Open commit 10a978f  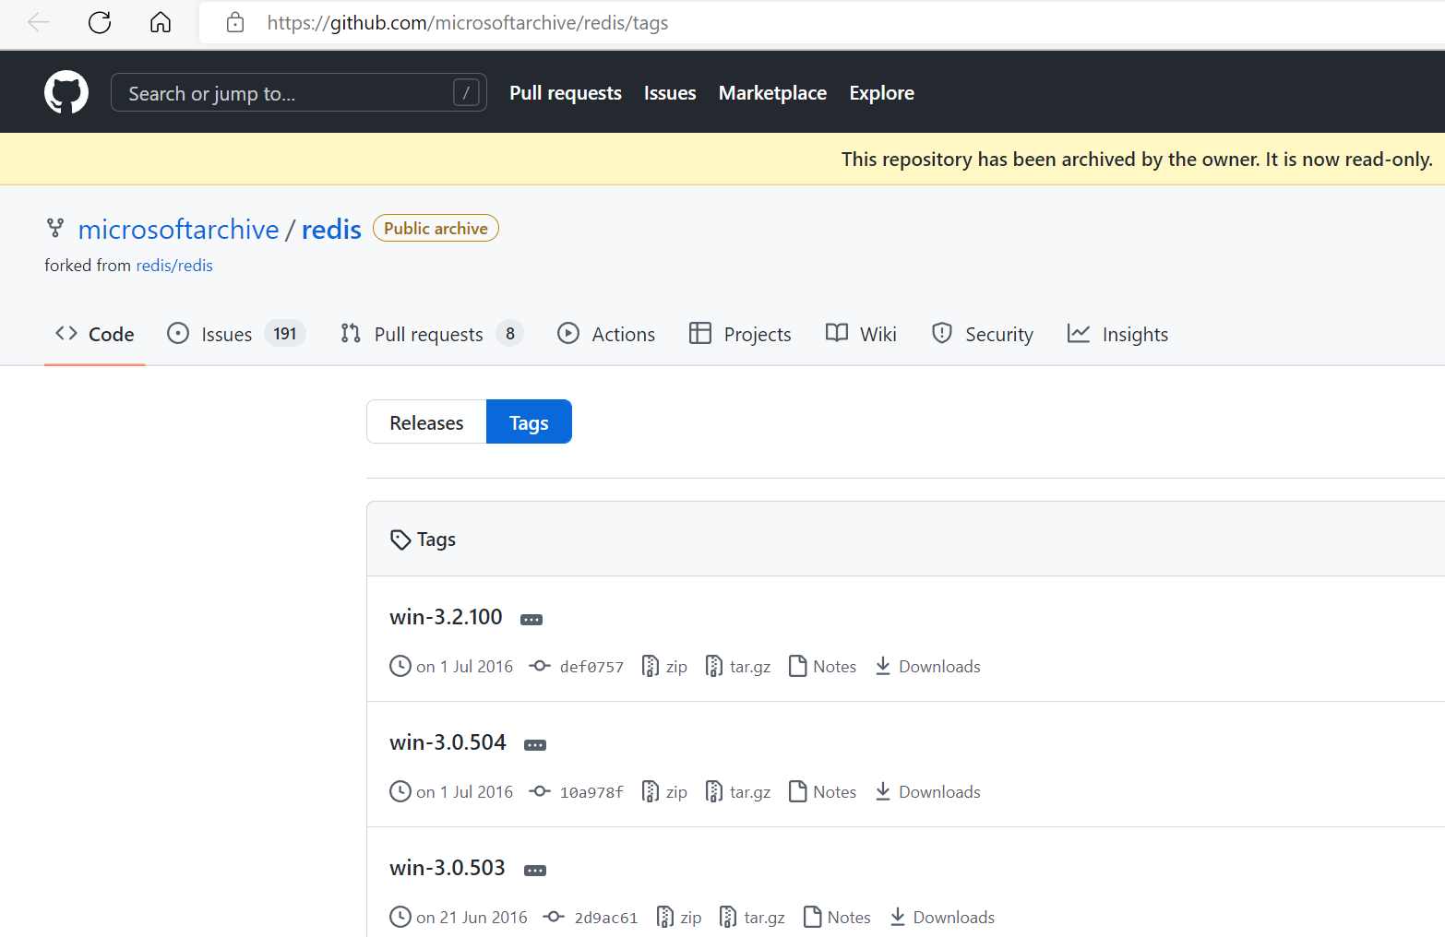(577, 792)
